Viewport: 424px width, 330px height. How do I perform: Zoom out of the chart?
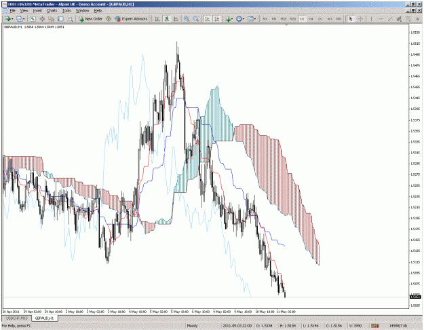point(196,19)
